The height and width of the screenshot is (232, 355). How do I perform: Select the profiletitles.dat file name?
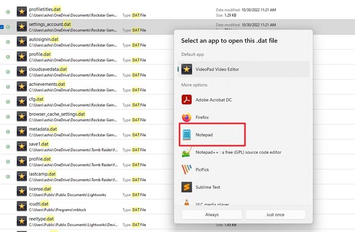tap(45, 9)
